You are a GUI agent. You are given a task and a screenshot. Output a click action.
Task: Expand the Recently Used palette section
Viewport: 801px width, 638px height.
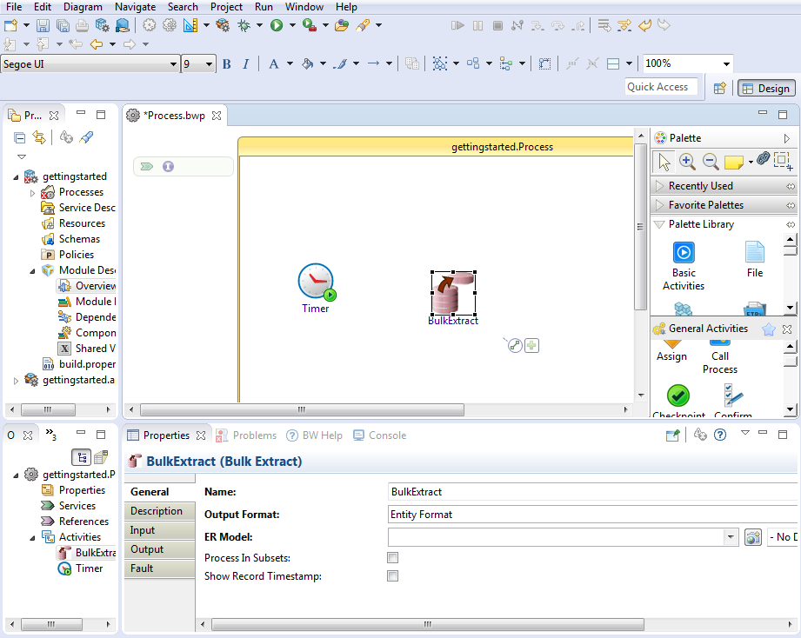(x=700, y=186)
